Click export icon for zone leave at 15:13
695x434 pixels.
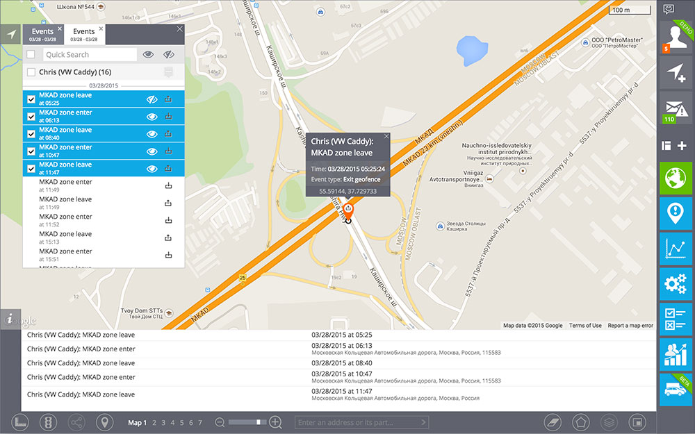168,237
